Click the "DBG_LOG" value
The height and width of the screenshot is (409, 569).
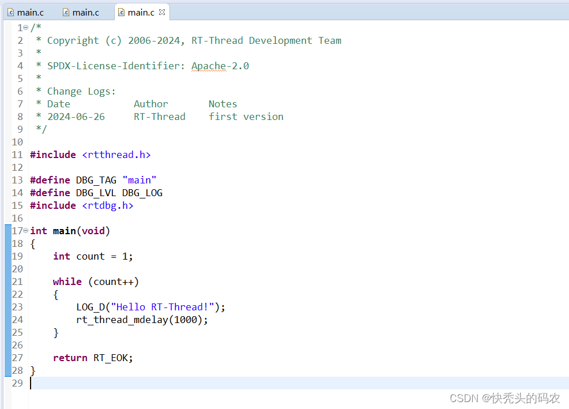click(142, 193)
